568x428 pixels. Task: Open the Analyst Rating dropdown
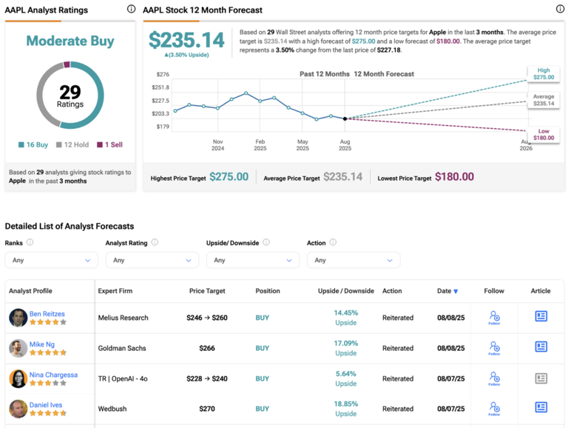click(152, 260)
